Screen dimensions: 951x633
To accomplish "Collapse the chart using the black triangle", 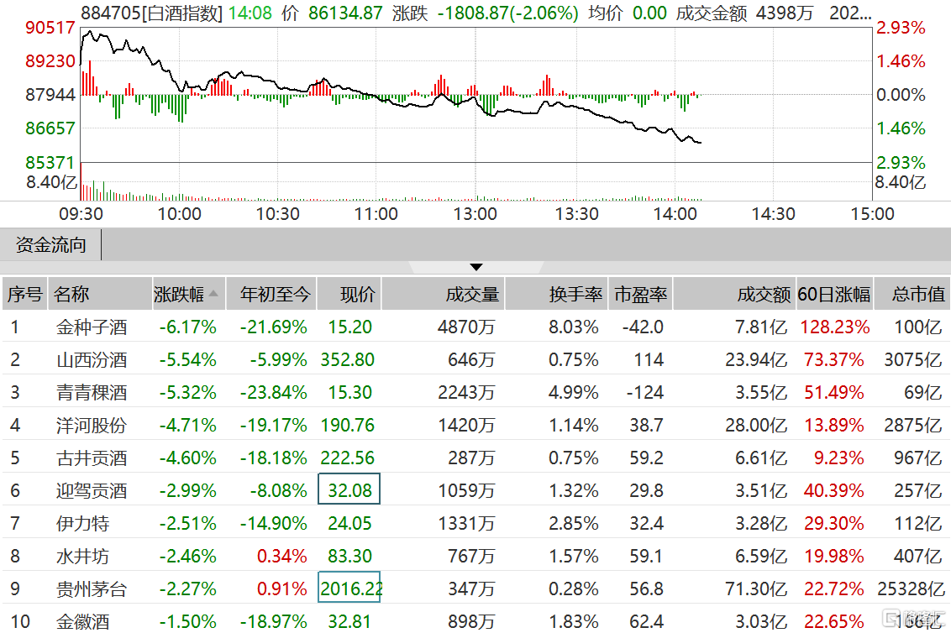I will point(476,267).
